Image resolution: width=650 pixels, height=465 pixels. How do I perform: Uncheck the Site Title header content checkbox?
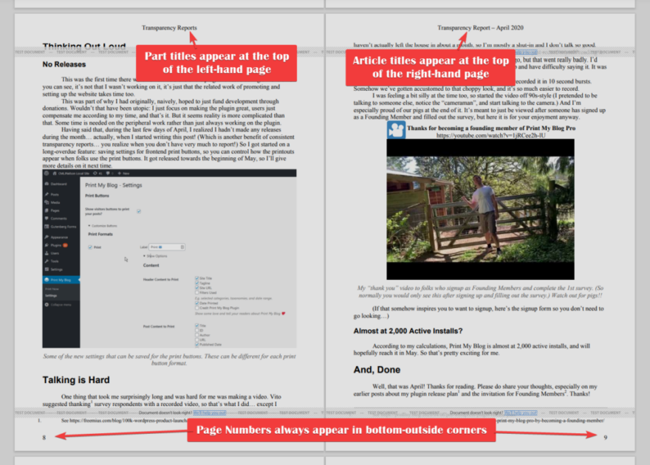197,278
